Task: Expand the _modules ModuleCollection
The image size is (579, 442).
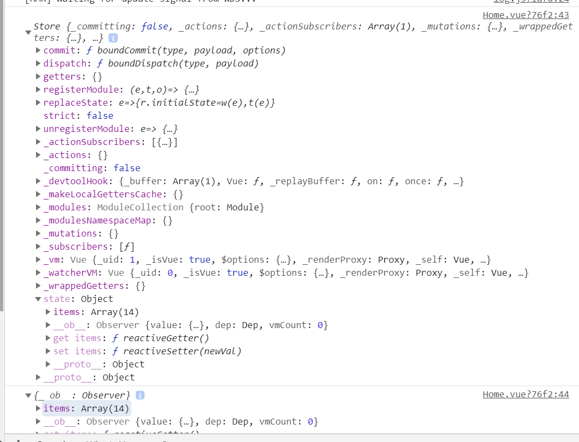Action: [38, 207]
